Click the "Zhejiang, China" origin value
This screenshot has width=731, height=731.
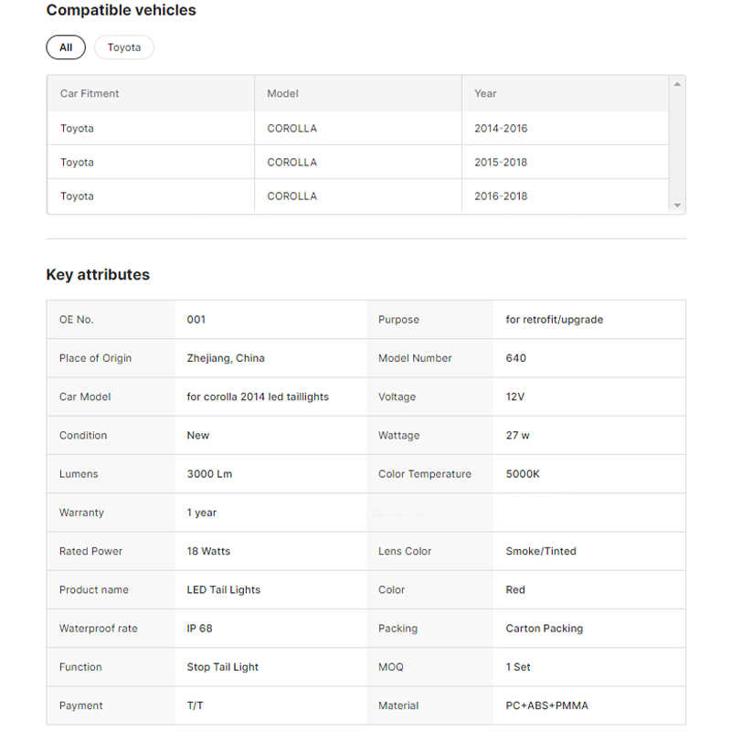[226, 358]
